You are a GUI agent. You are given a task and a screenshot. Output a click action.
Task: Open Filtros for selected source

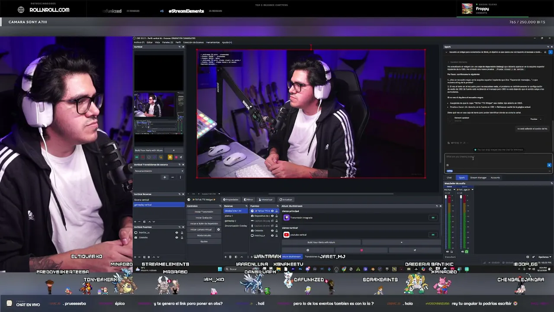point(249,200)
